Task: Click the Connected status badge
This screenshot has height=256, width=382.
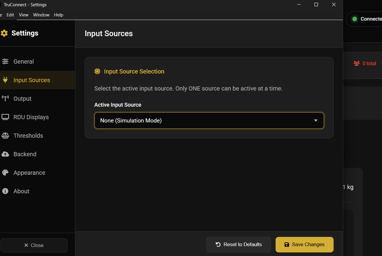Action: click(364, 19)
